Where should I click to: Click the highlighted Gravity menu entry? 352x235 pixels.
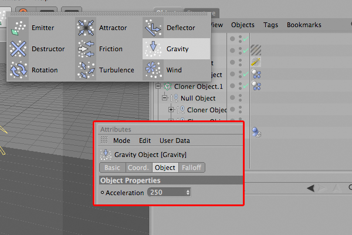(176, 49)
